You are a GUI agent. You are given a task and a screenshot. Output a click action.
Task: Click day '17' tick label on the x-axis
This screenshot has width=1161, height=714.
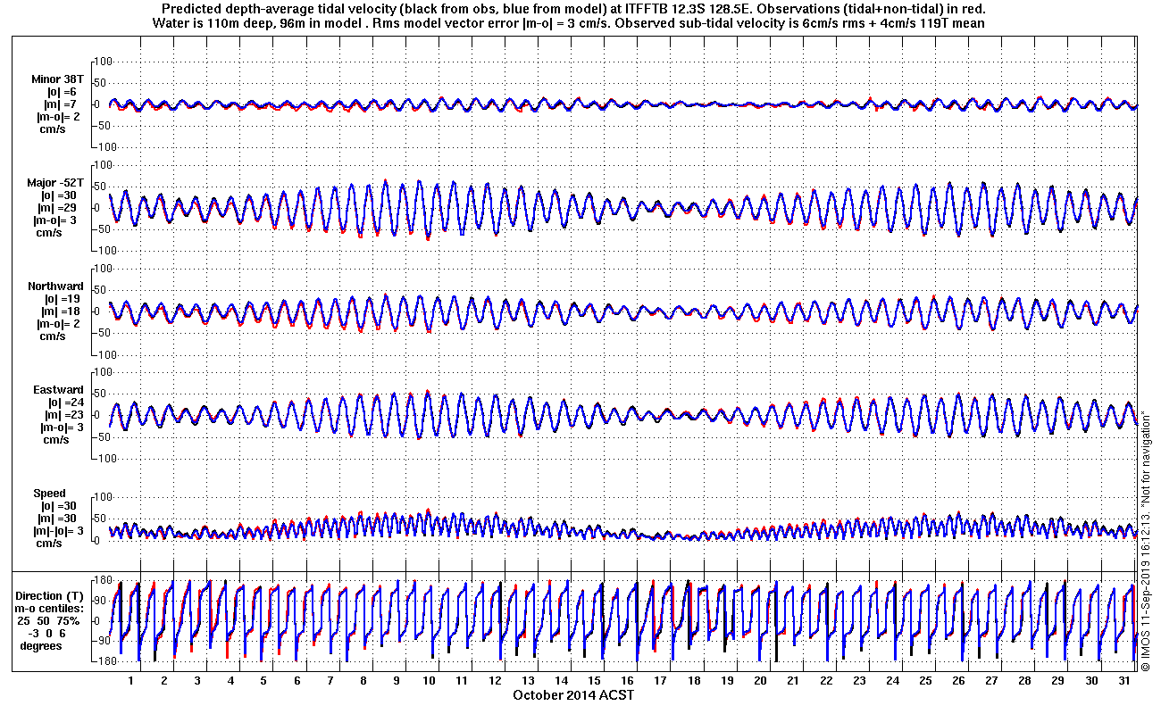tap(660, 680)
